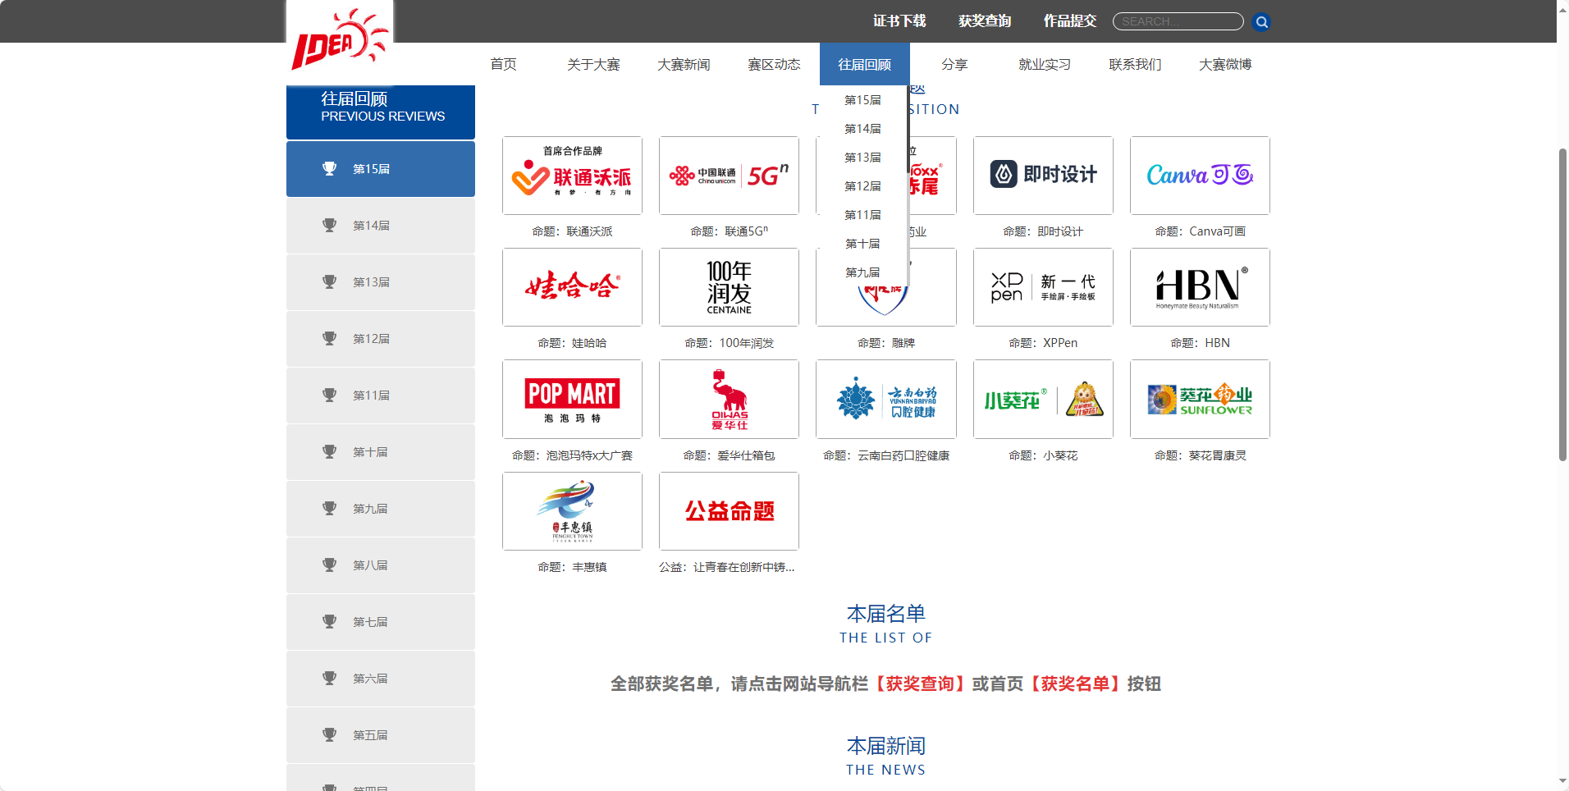This screenshot has width=1569, height=791.
Task: Open the 100年润发 logo card
Action: (x=729, y=287)
